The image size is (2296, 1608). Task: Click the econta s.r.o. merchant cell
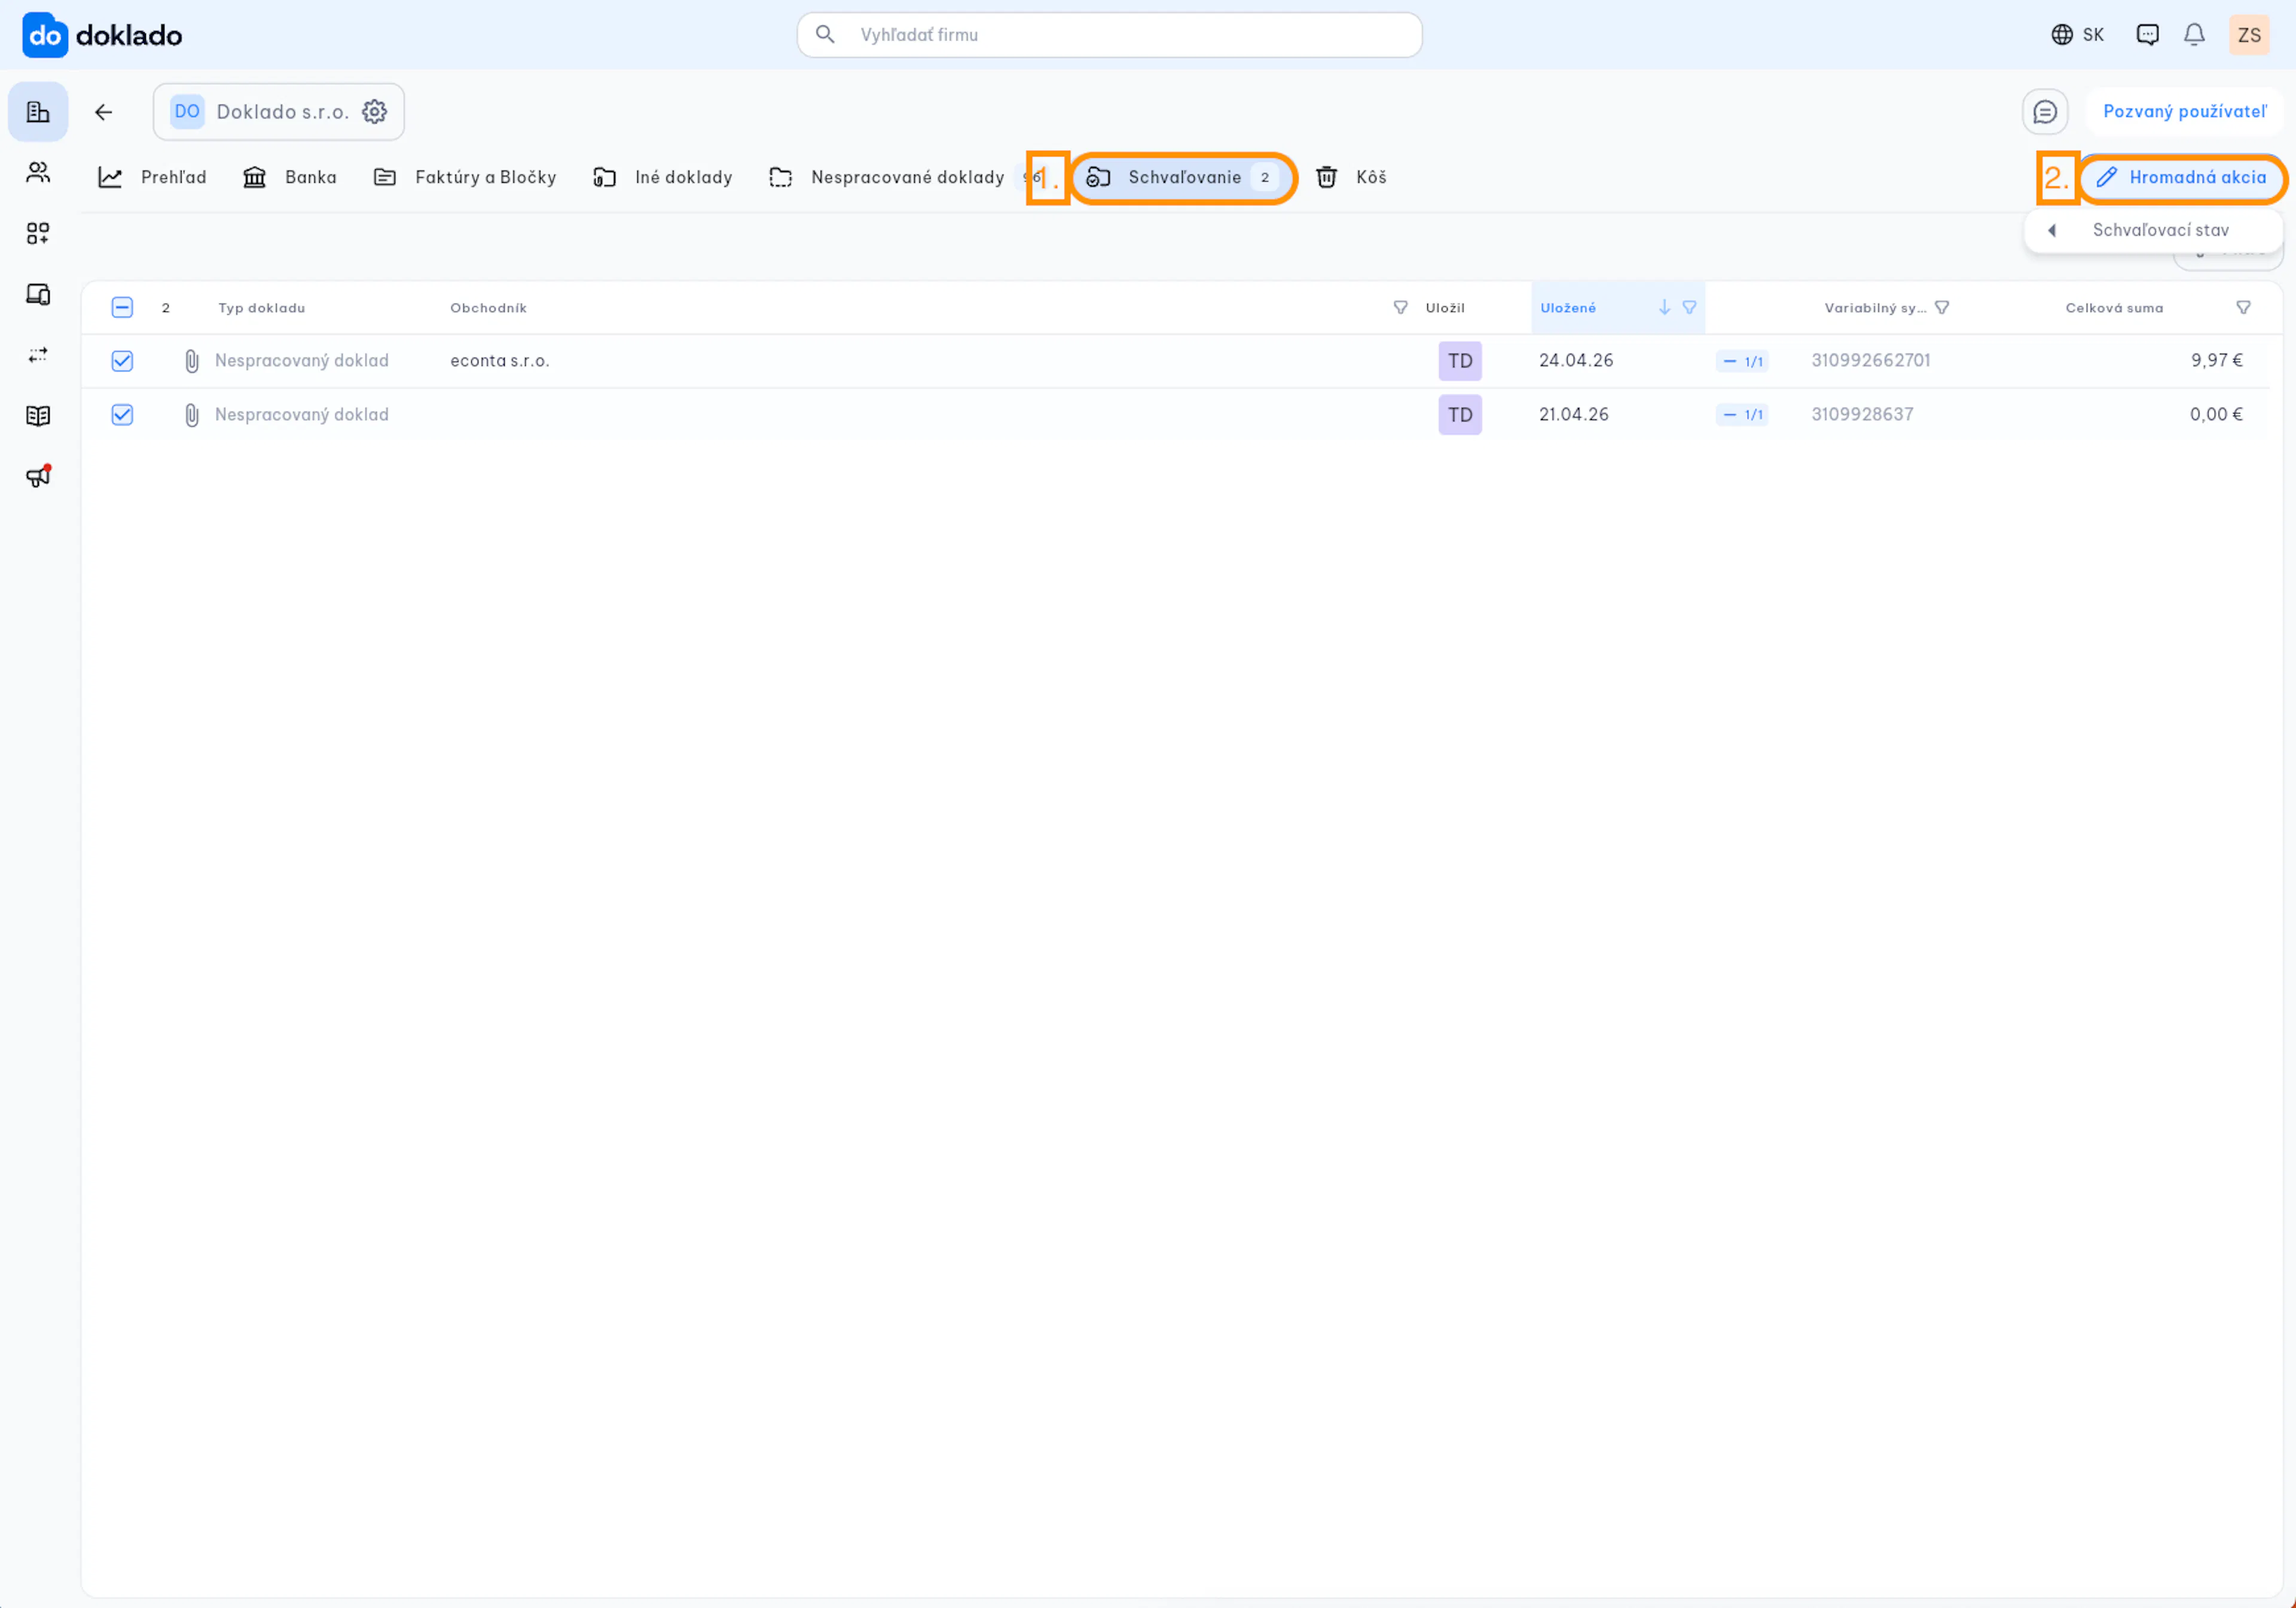click(x=500, y=362)
